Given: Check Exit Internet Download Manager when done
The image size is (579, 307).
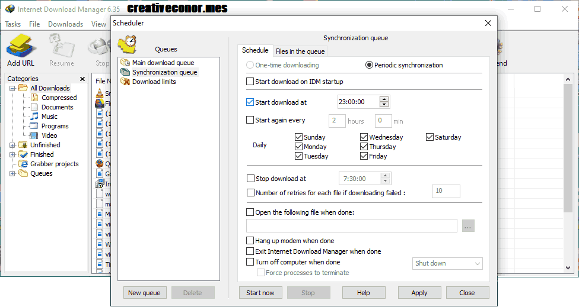Looking at the screenshot, I should pyautogui.click(x=250, y=251).
